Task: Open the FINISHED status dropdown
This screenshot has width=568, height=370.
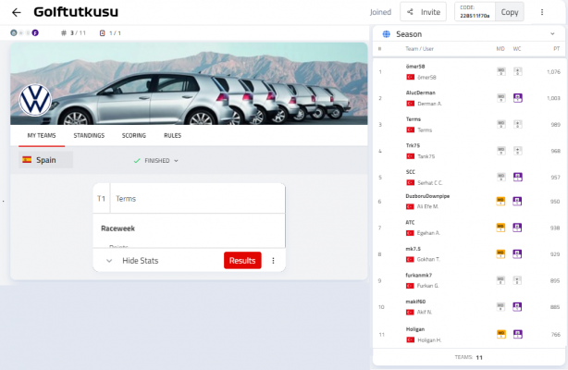Action: [156, 161]
